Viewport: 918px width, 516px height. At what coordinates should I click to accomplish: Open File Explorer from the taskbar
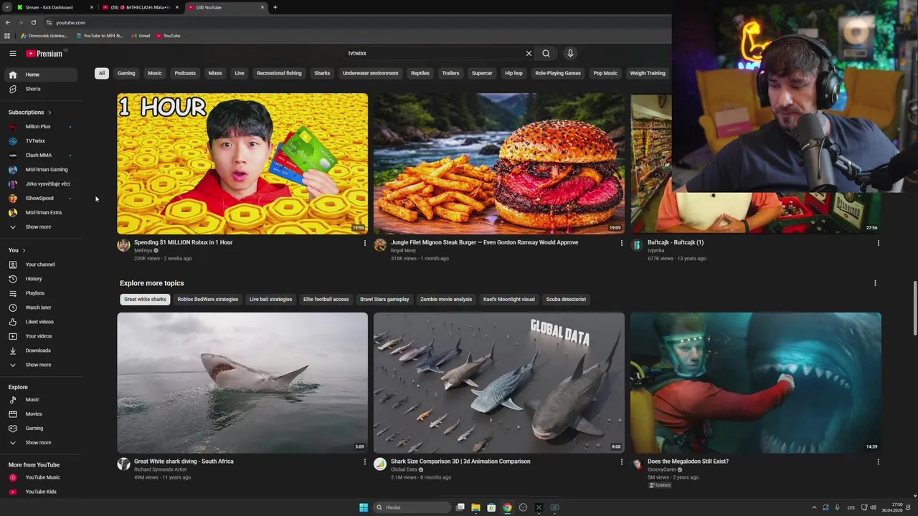coord(475,507)
